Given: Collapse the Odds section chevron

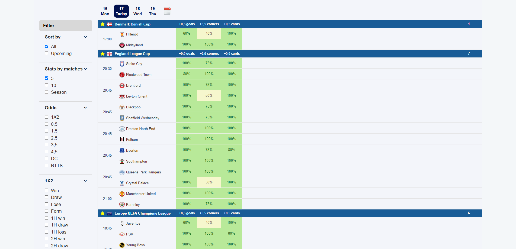Looking at the screenshot, I should pyautogui.click(x=85, y=108).
